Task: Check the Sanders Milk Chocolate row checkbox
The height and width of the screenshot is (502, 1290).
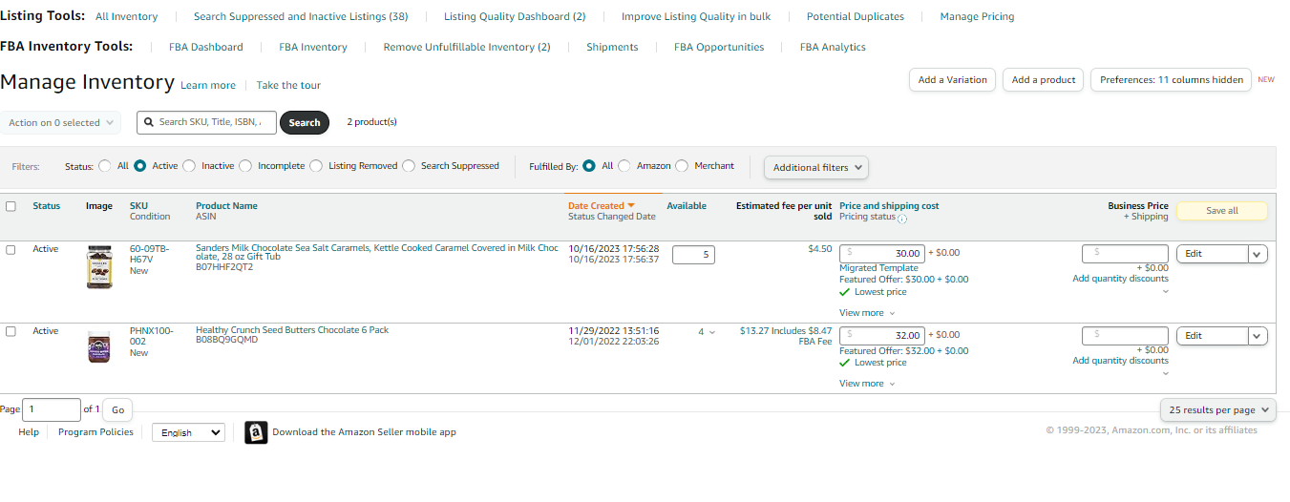Action: [x=11, y=249]
